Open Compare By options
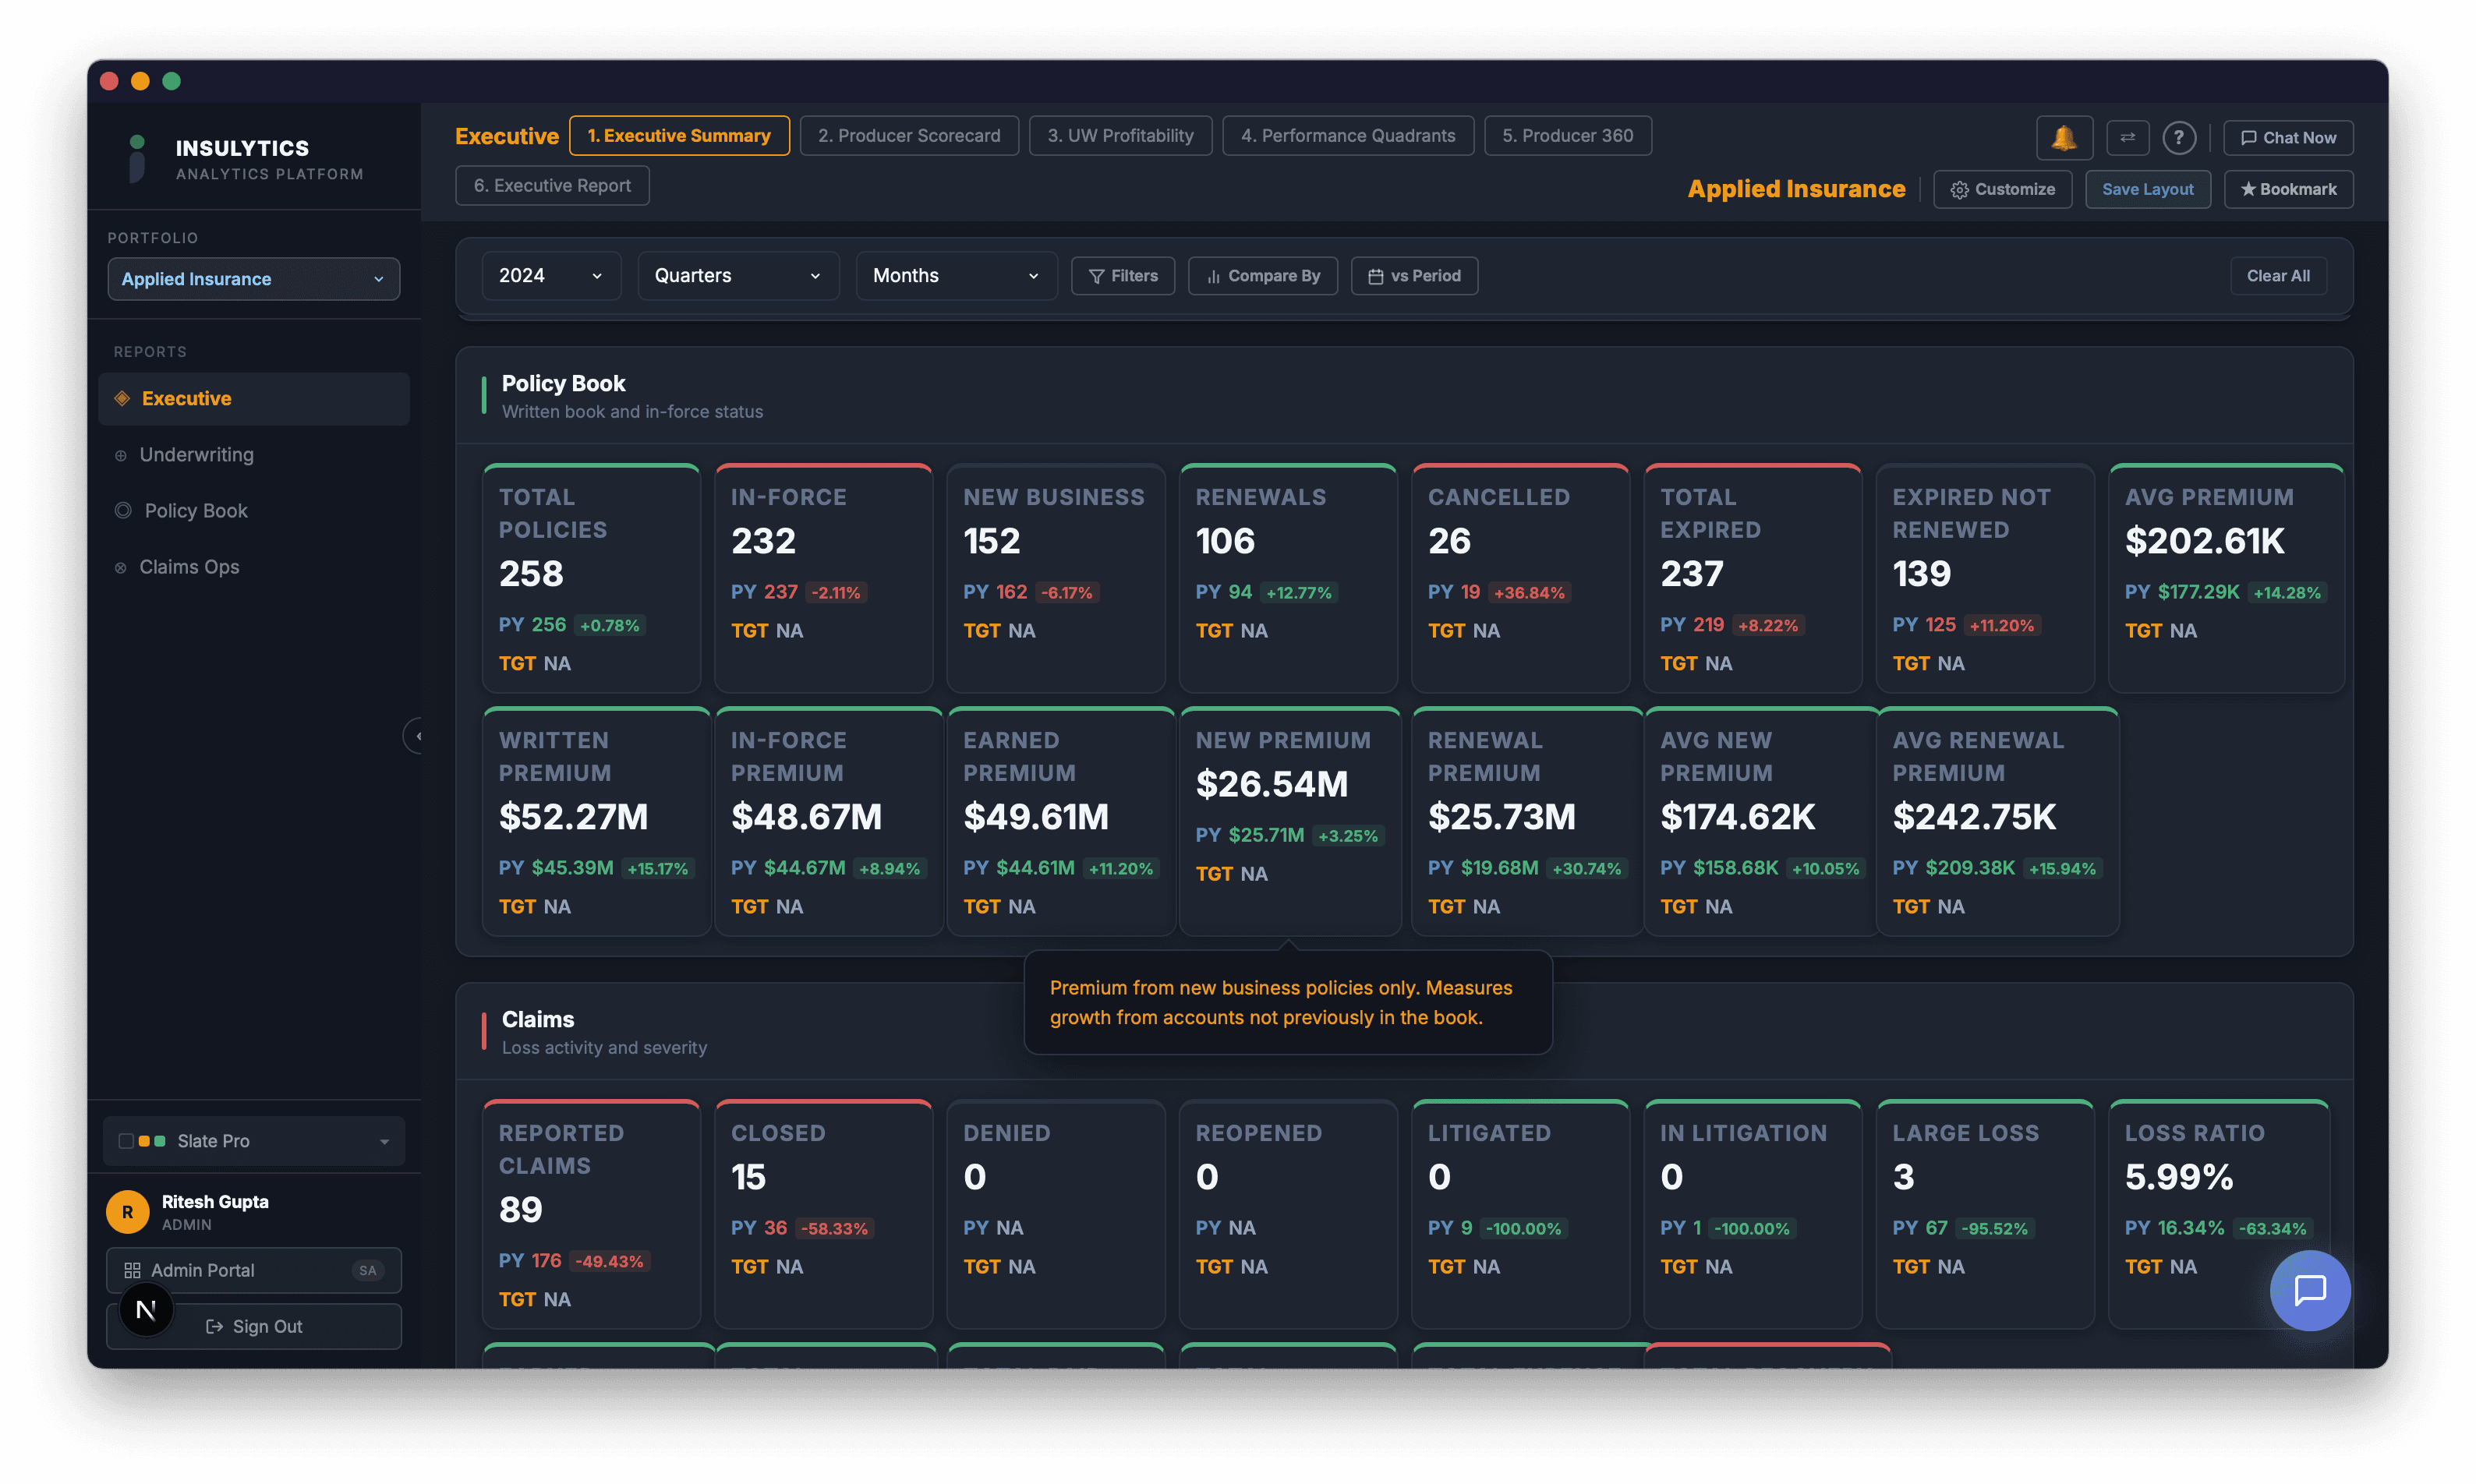This screenshot has width=2476, height=1484. 1262,276
